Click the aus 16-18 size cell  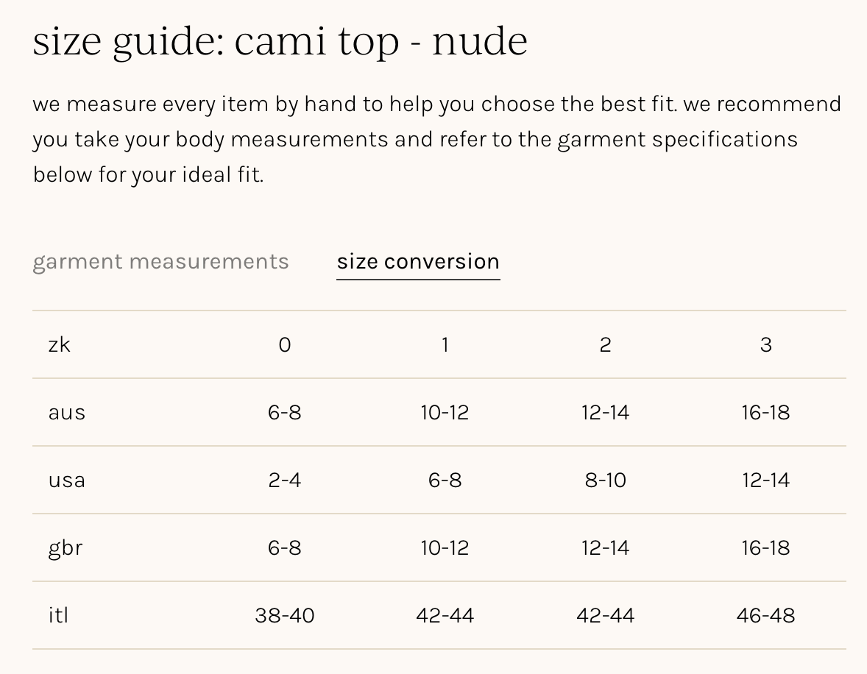point(766,412)
